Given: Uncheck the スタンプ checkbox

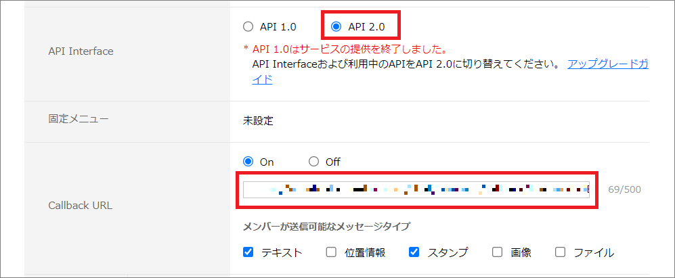Looking at the screenshot, I should (414, 252).
